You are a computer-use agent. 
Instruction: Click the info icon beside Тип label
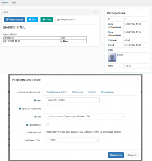(x=35, y=117)
